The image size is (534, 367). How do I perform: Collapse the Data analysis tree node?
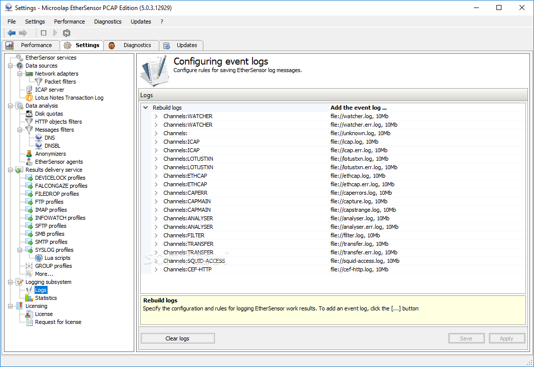(x=10, y=106)
